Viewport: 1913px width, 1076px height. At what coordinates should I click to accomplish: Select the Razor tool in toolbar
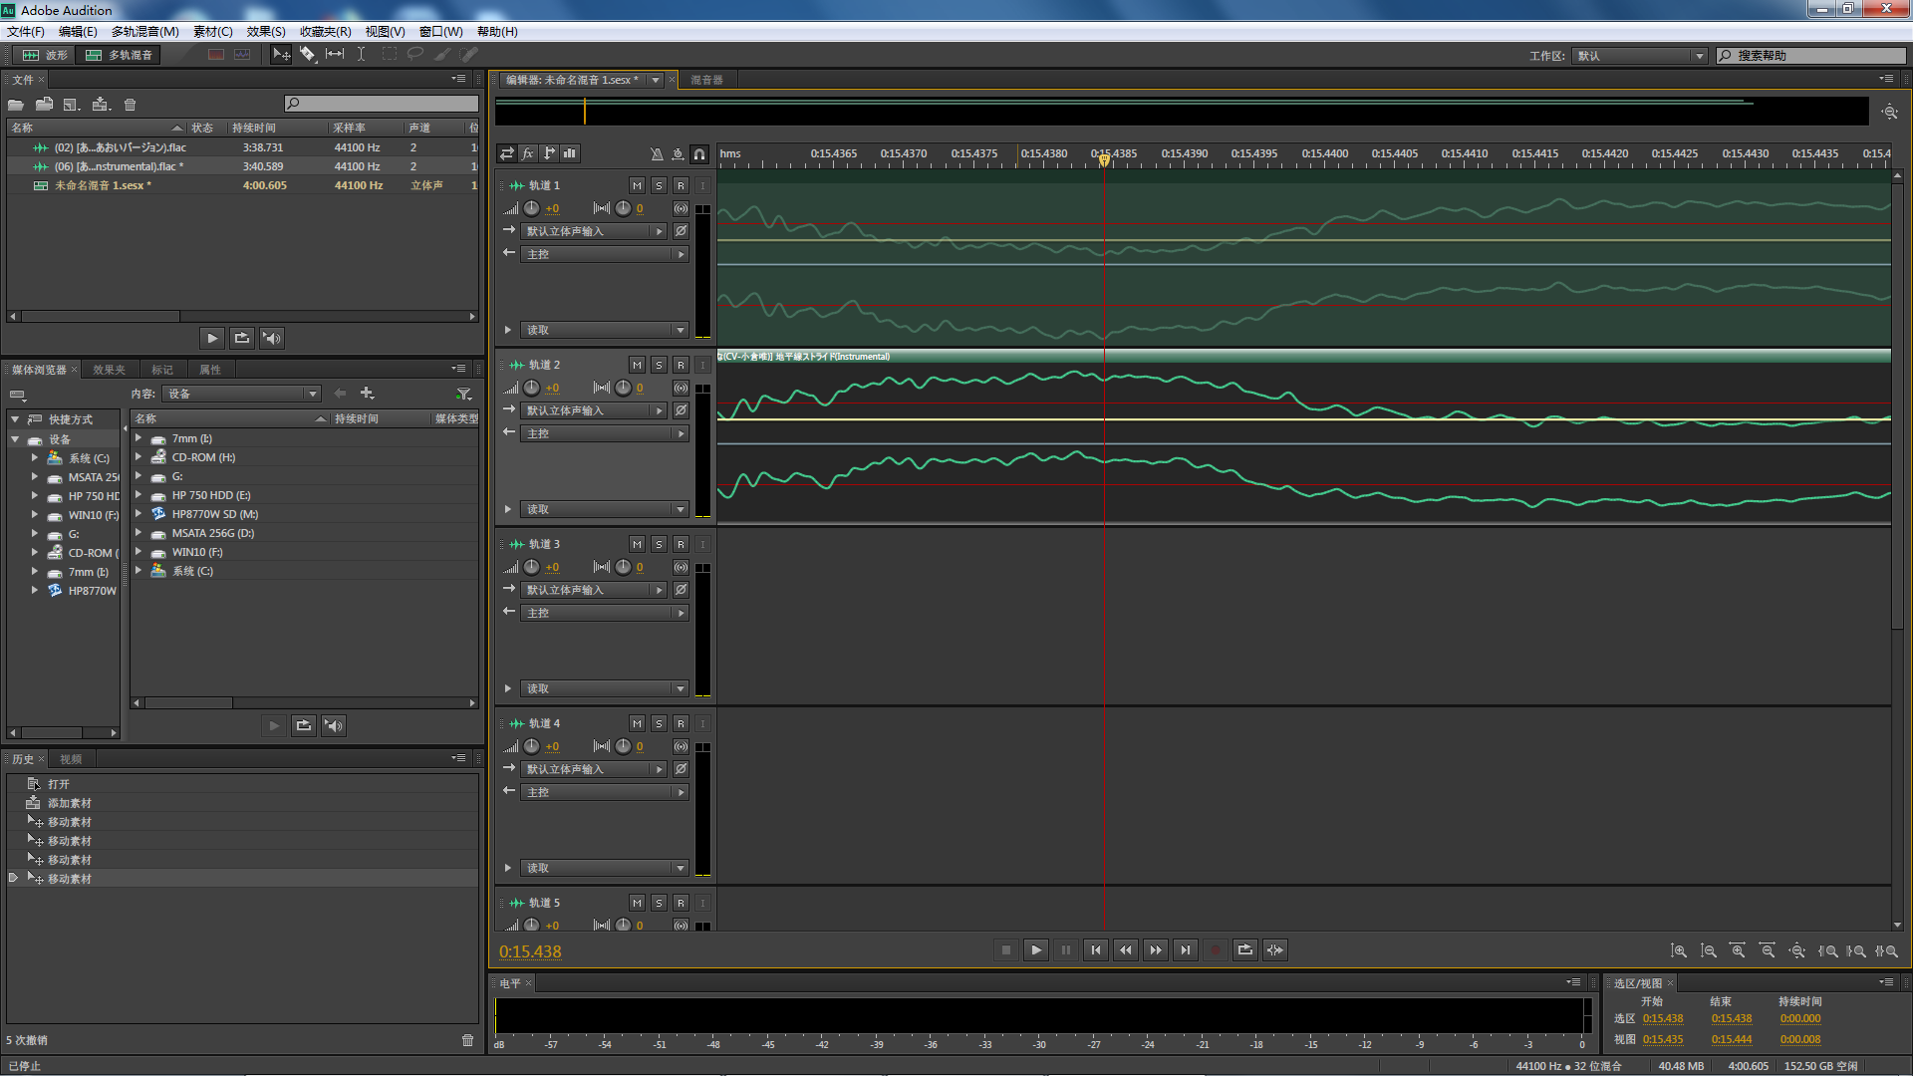[x=308, y=55]
